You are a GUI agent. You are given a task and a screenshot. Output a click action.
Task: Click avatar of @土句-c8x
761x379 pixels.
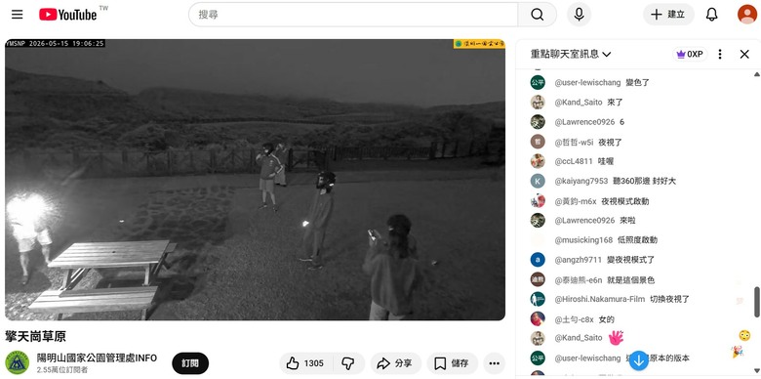tap(538, 318)
